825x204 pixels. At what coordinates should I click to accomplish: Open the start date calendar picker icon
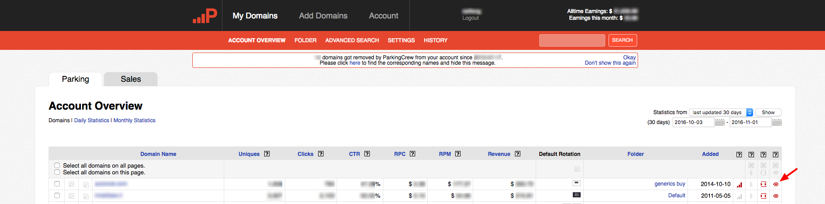(x=719, y=122)
